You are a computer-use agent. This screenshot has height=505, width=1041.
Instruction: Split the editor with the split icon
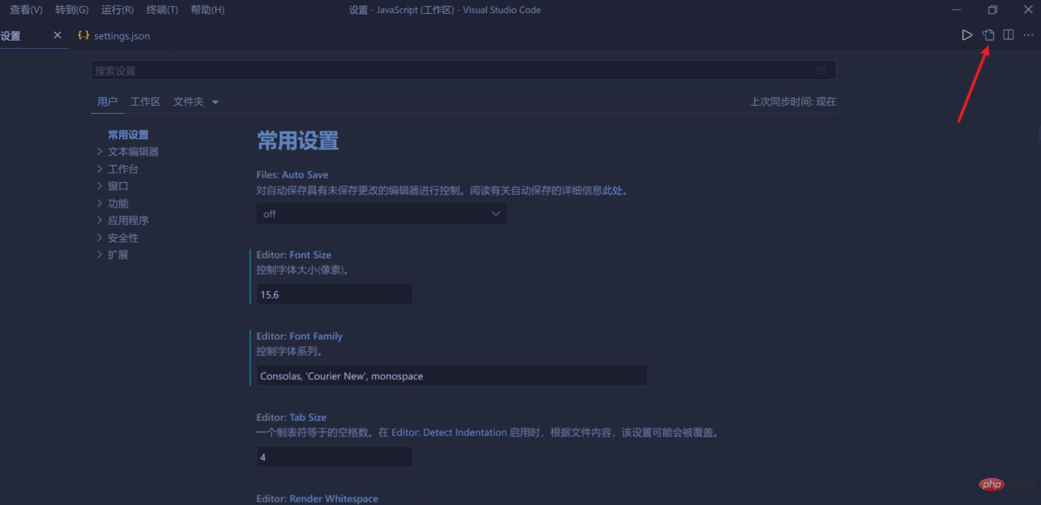(1008, 35)
